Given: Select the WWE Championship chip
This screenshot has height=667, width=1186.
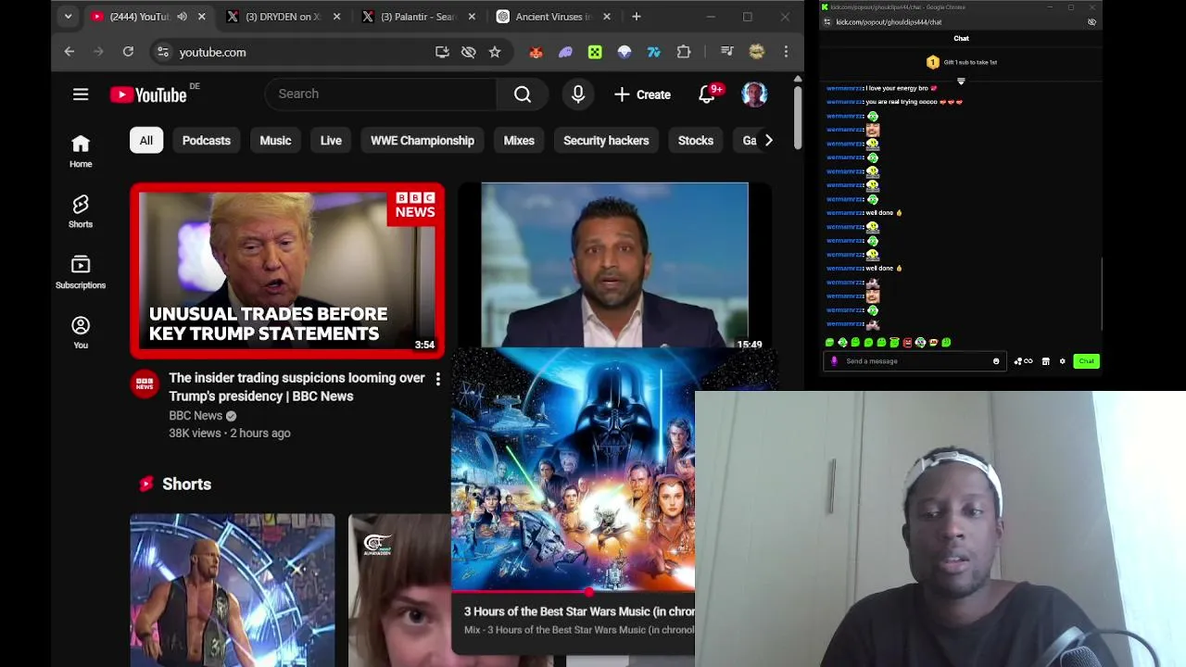Looking at the screenshot, I should click(423, 140).
